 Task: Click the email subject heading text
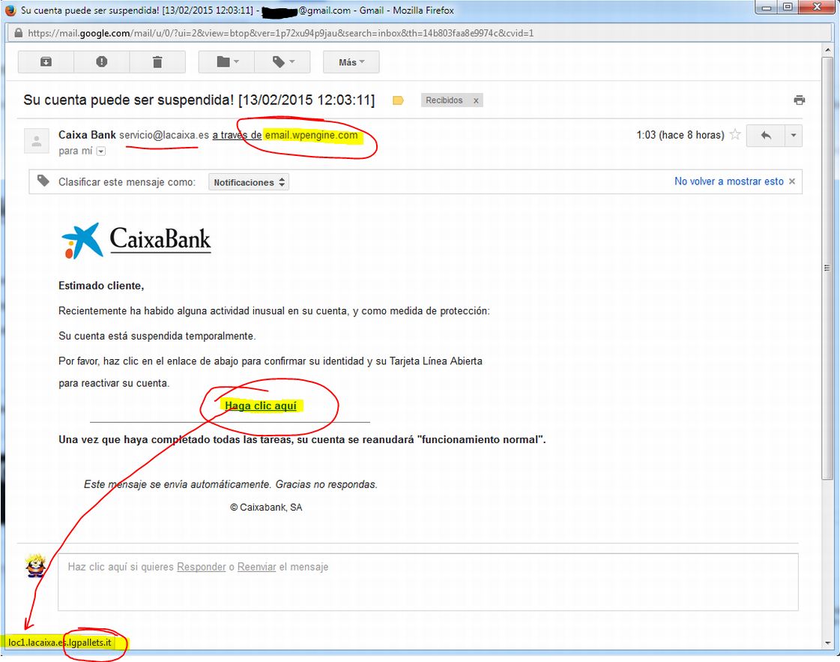pyautogui.click(x=199, y=100)
